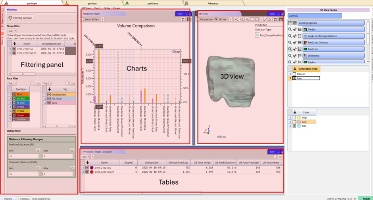Viewport: 373px width, 200px height.
Task: Click the observed distances Min input field
Action: [23, 174]
